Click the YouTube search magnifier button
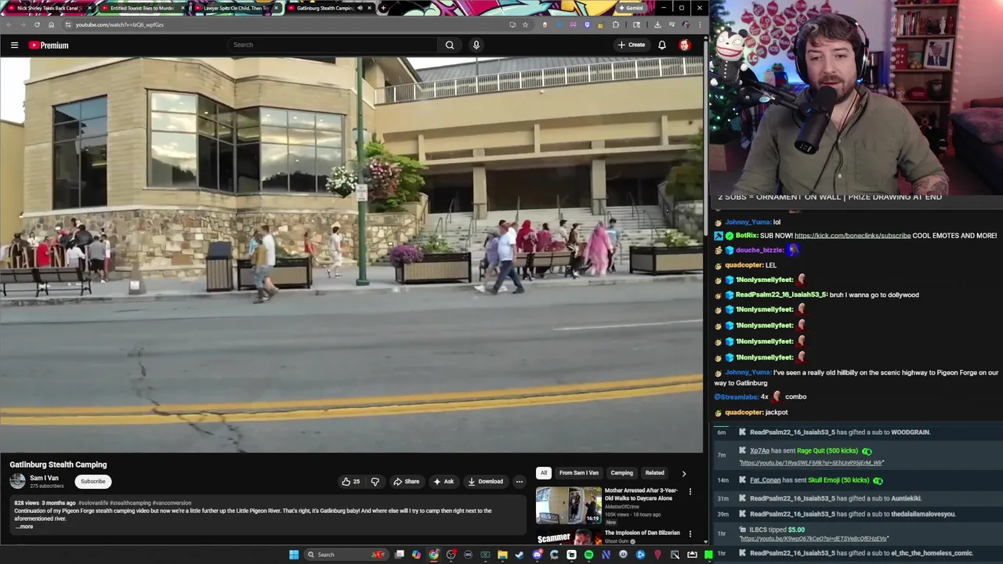 click(450, 45)
